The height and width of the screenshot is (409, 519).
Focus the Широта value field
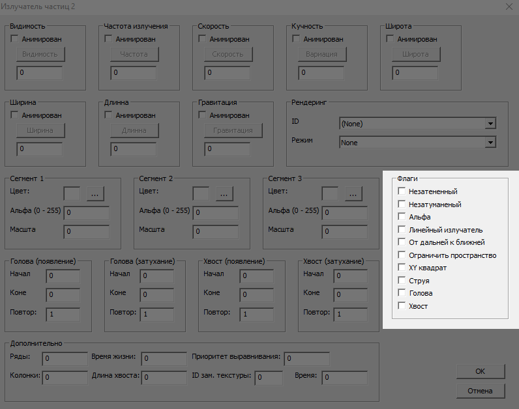click(415, 73)
